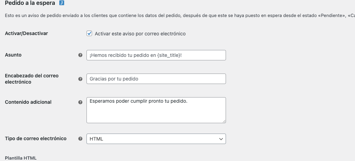
Task: Click help icon for Encabezado del correo electrónico
Action: (x=80, y=79)
